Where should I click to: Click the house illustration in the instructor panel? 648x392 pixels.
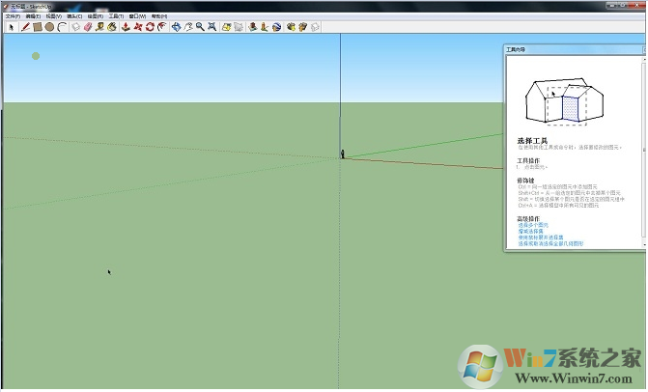point(560,101)
